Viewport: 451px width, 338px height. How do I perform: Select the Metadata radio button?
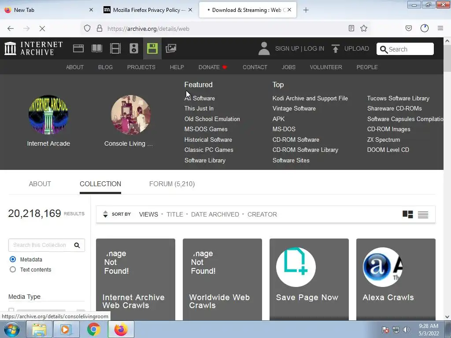pyautogui.click(x=13, y=259)
